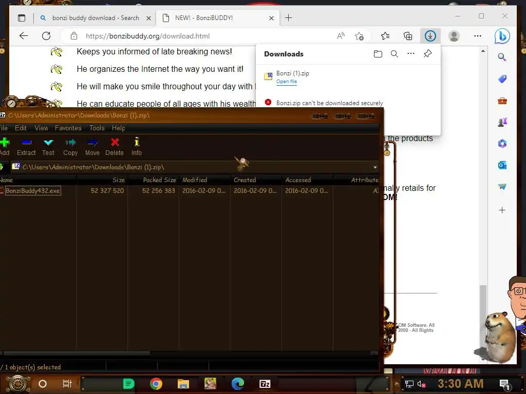The image size is (526, 394).
Task: Click the Edge profile avatar icon
Action: pos(454,36)
